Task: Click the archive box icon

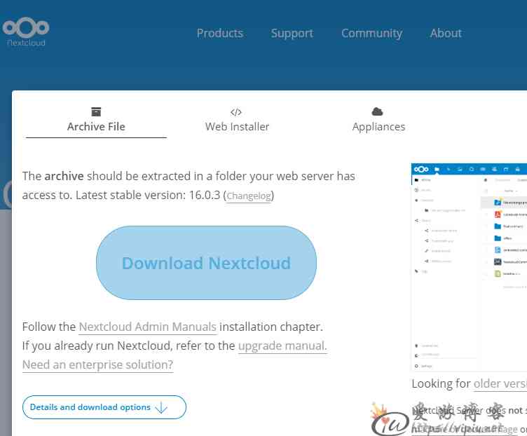Action: 96,111
